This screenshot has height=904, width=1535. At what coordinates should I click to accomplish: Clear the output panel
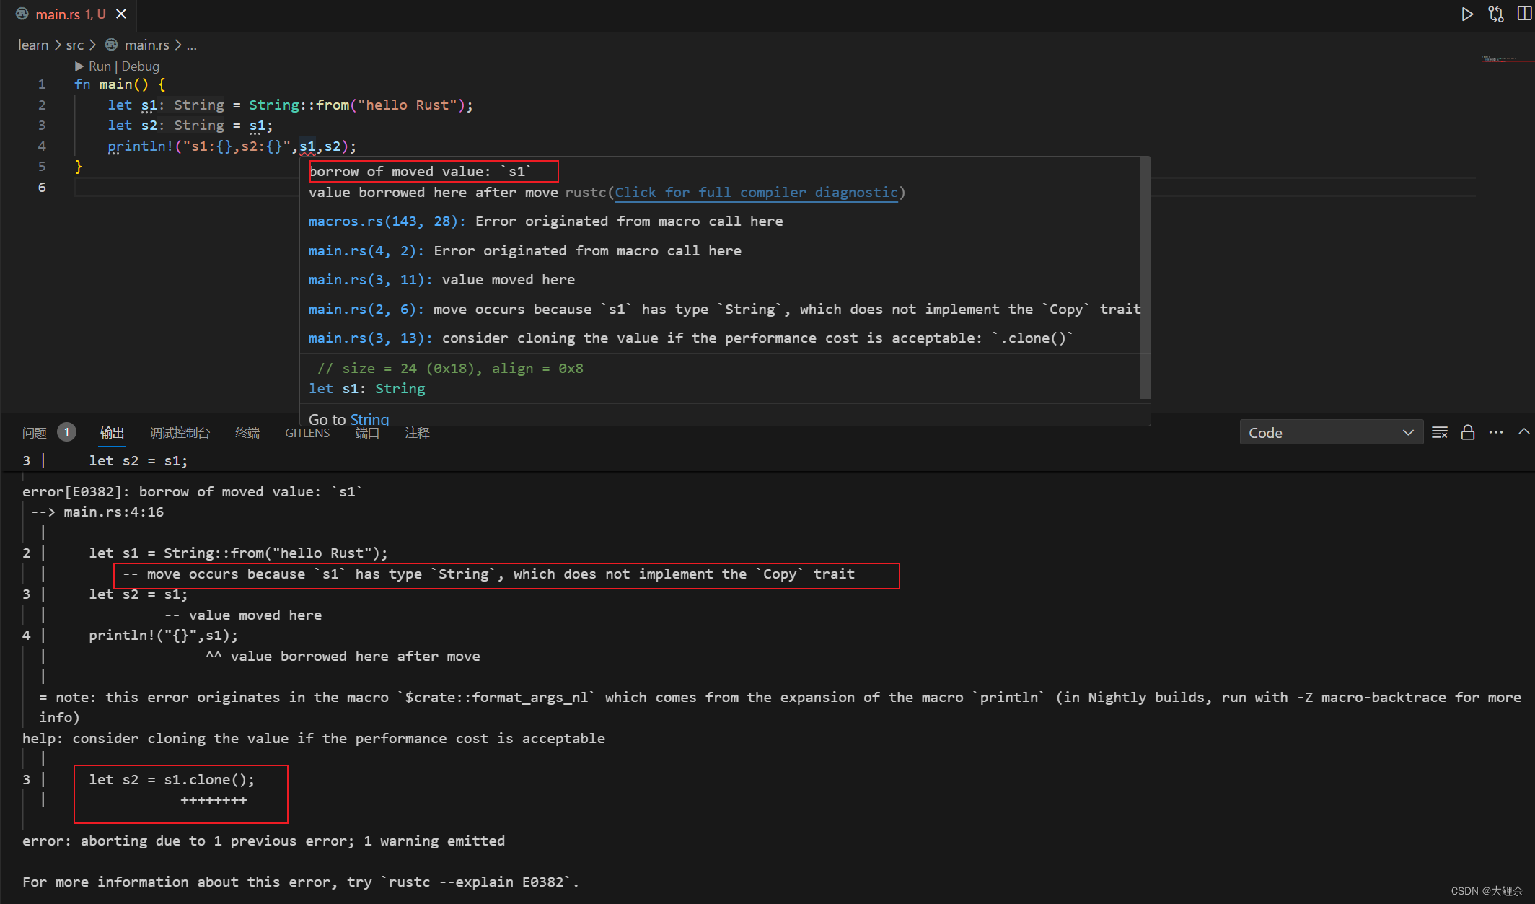[1440, 433]
